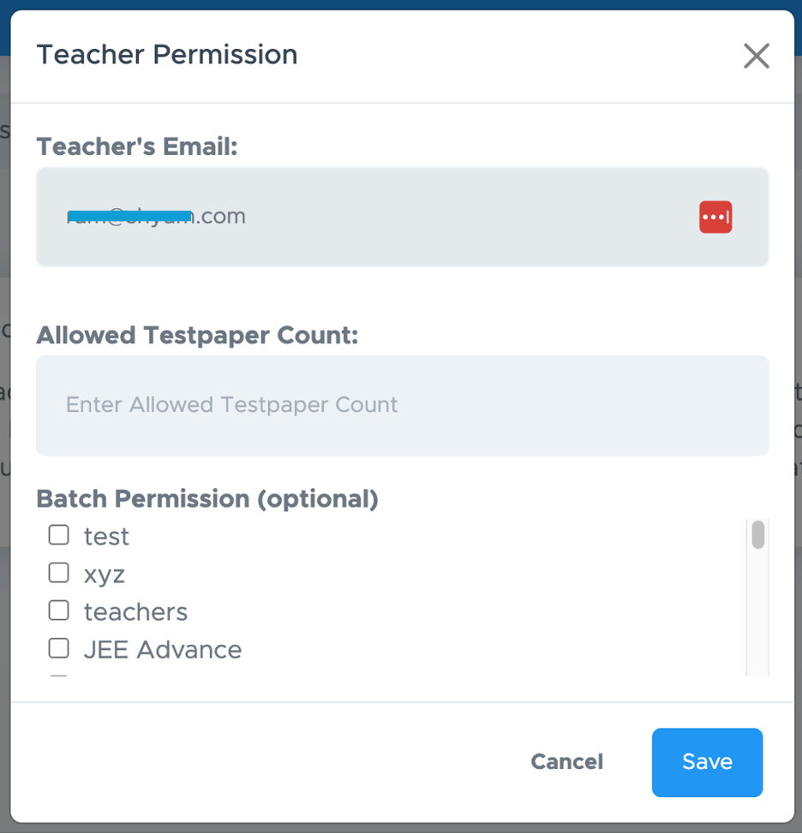Viewport: 802px width, 834px height.
Task: Click the batch list scrollbar thumb
Action: point(757,535)
